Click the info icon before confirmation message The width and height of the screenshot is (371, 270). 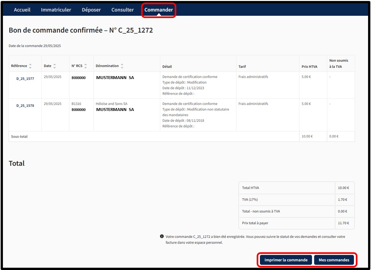point(162,236)
